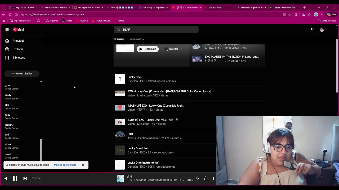
Task: Reload the browser page
Action: click(x=10, y=15)
